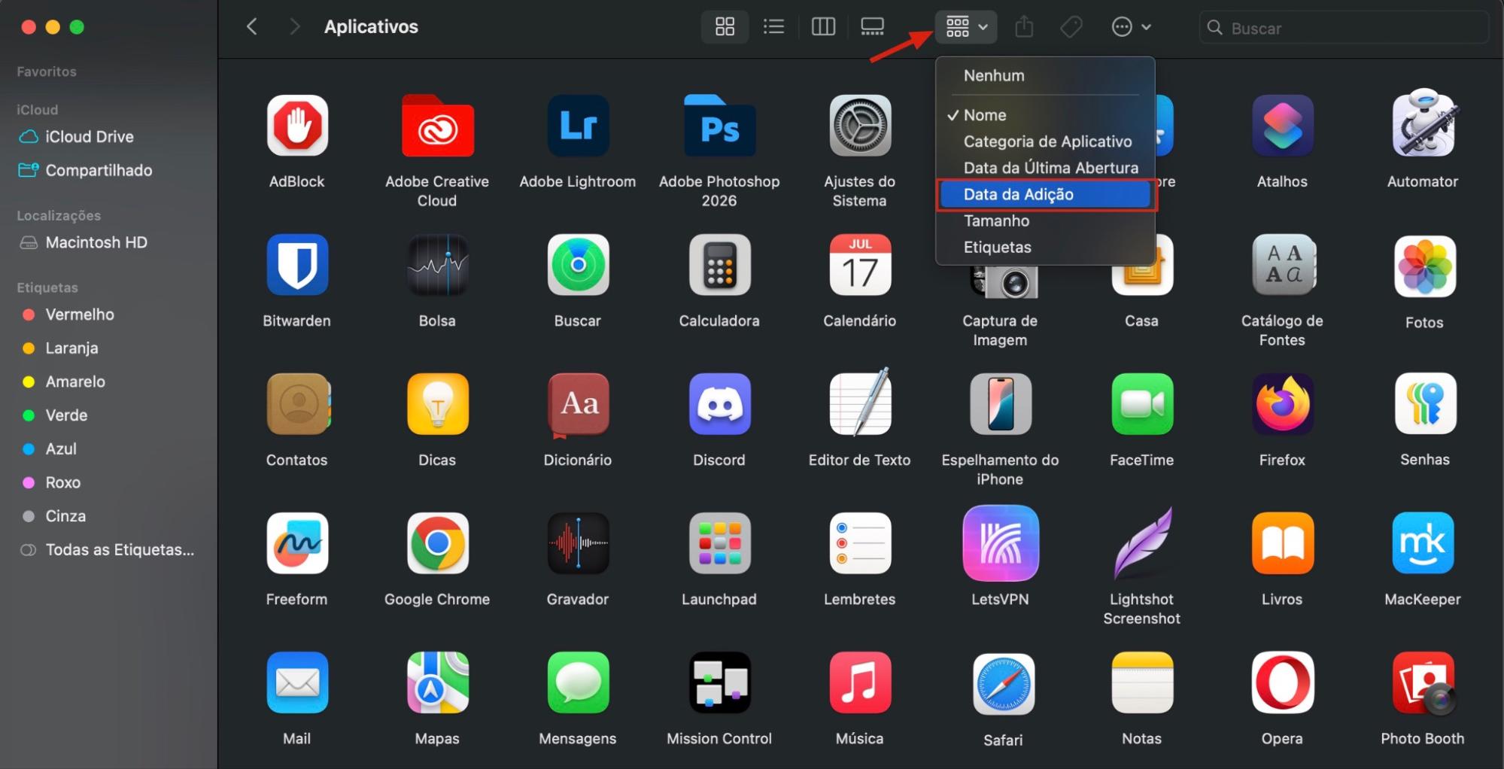
Task: Select Adobe Photoshop 2026 icon
Action: tap(719, 125)
